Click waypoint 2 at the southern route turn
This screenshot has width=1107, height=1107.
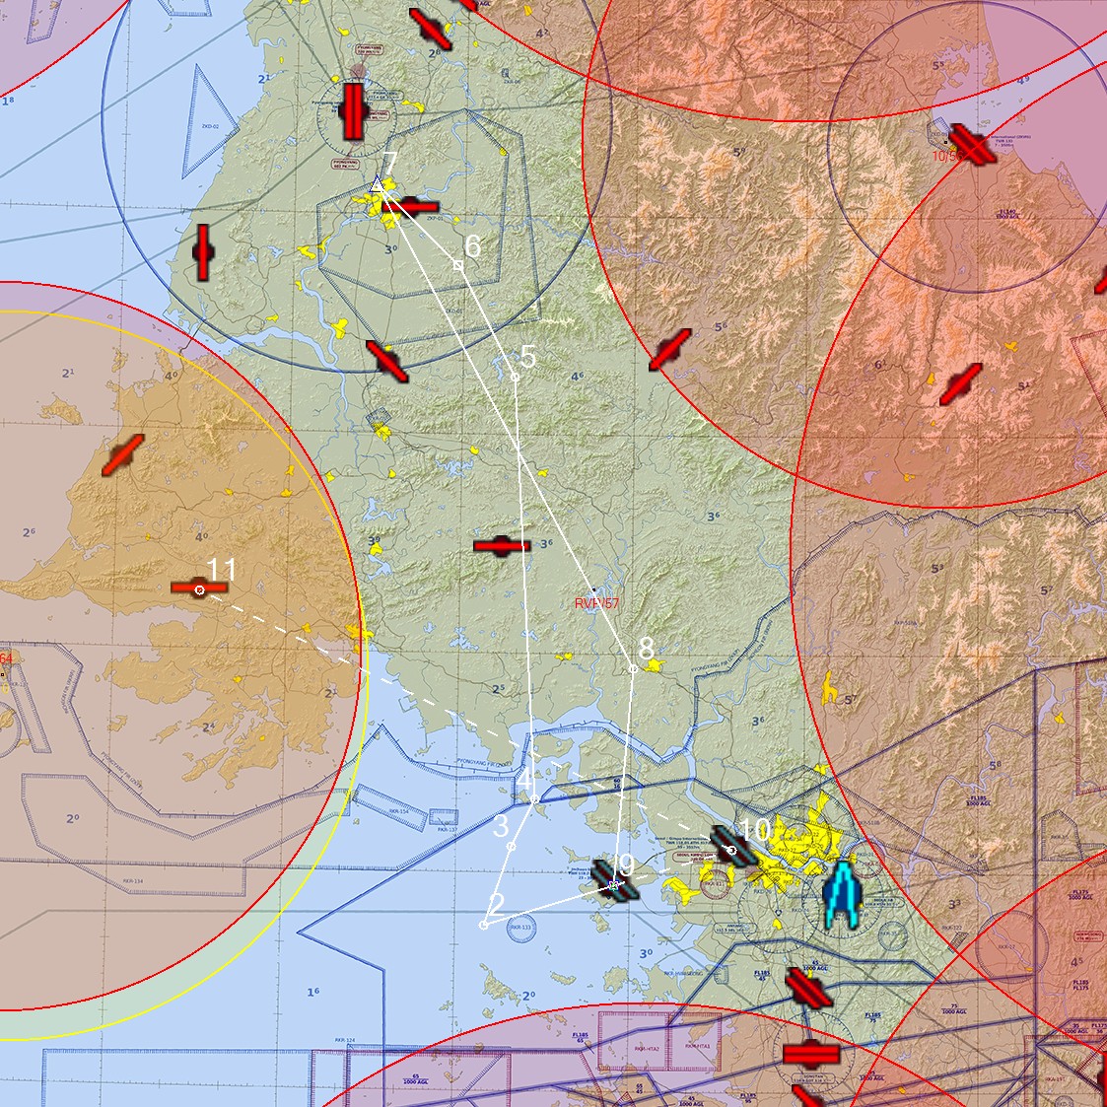pos(483,925)
